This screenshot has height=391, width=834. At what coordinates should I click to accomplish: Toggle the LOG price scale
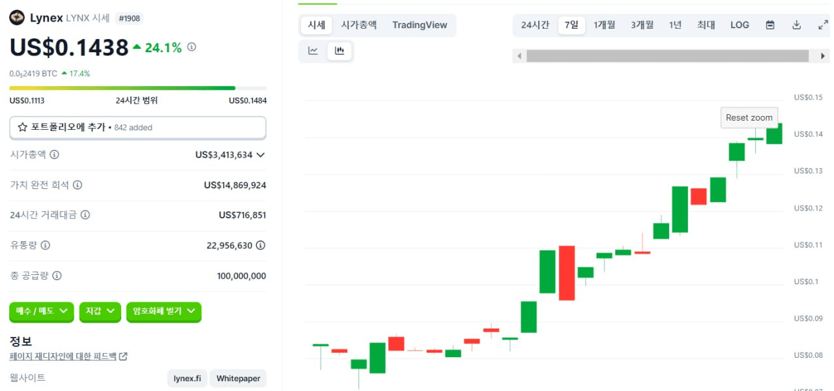(740, 24)
